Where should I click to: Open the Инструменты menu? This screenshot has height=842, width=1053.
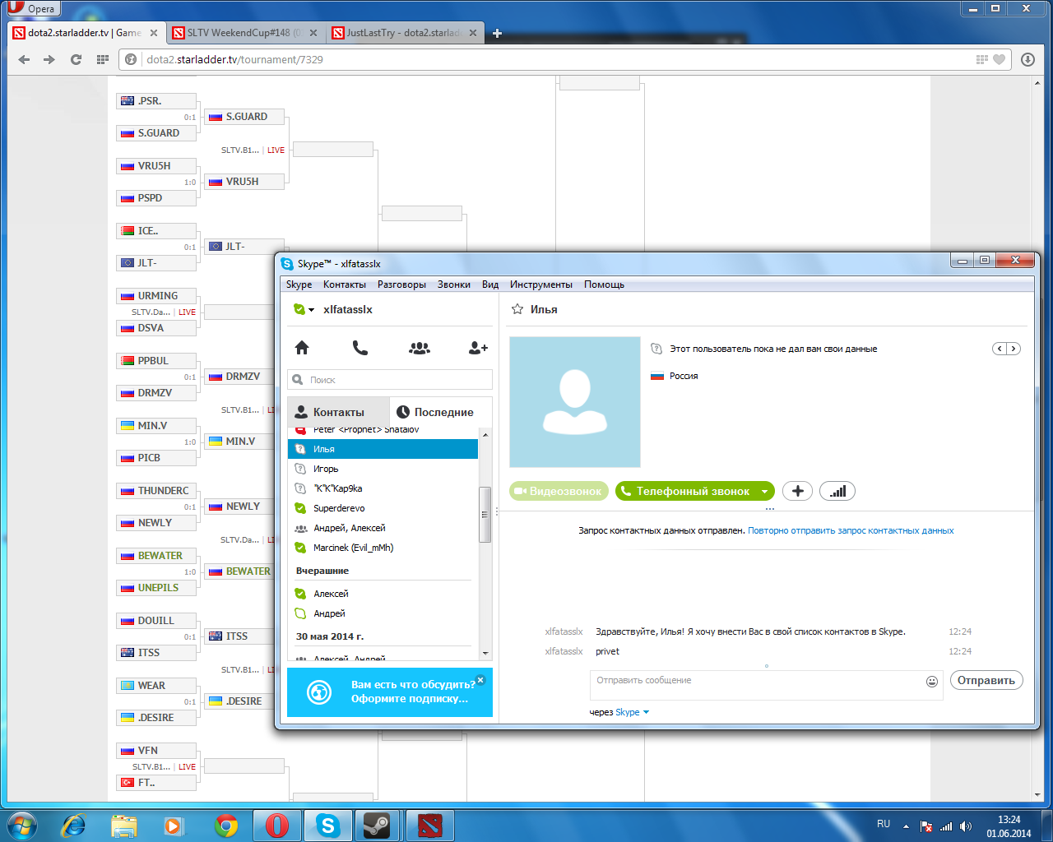pyautogui.click(x=541, y=285)
